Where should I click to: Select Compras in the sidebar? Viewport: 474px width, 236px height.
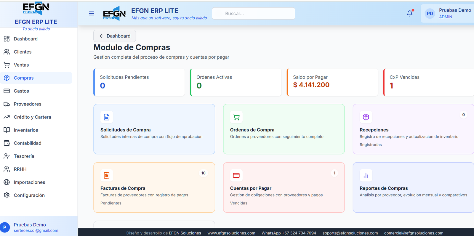click(x=36, y=78)
